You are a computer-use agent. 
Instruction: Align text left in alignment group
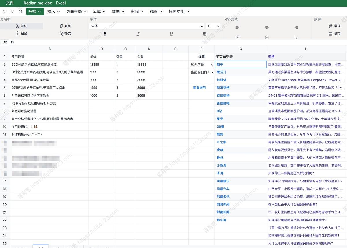coord(237,27)
